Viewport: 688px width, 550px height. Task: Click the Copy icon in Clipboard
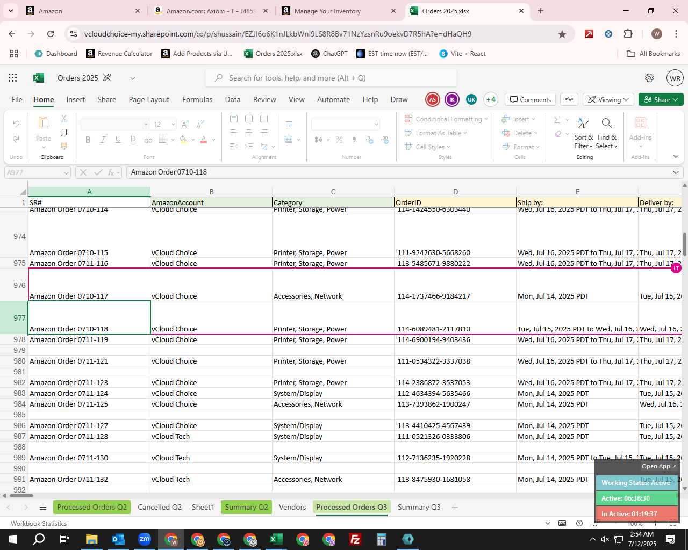pos(64,132)
